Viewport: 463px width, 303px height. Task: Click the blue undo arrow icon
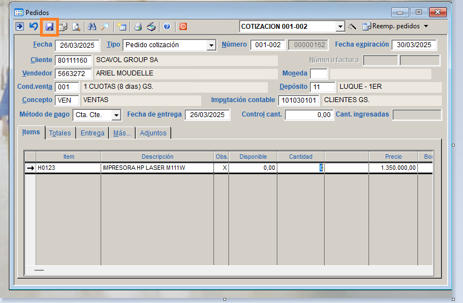point(34,27)
